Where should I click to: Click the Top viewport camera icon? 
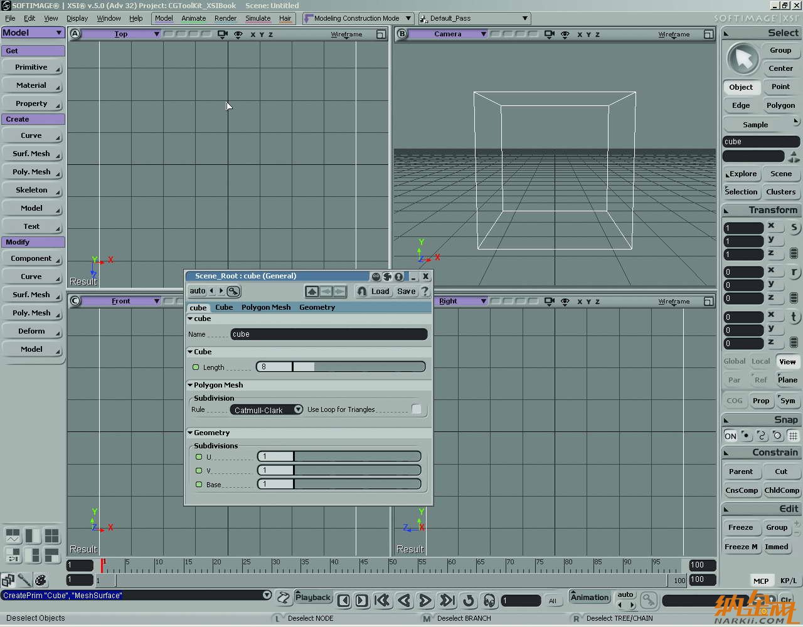[222, 34]
